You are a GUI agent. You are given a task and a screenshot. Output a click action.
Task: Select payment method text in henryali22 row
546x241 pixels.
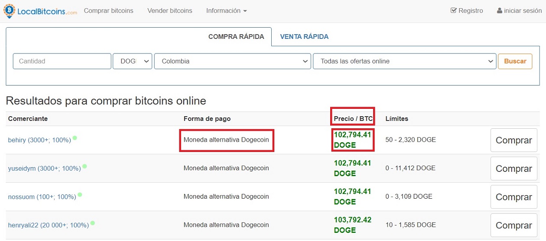click(226, 225)
